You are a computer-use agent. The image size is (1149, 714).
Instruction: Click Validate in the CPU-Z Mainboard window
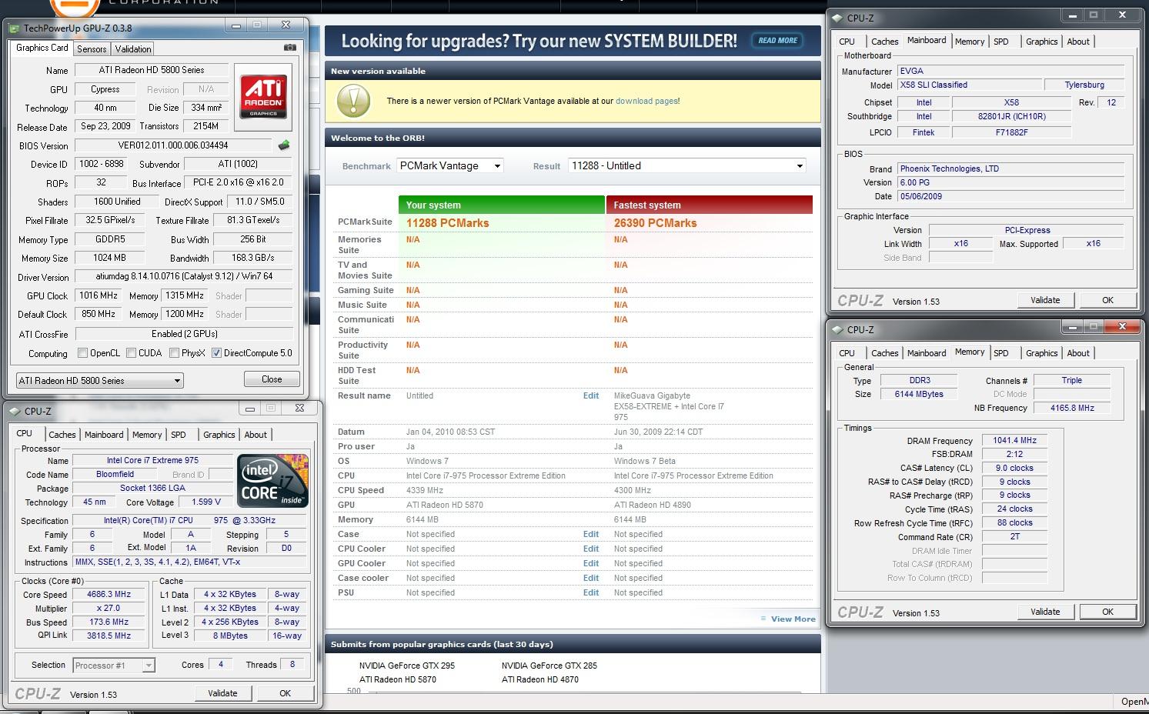(1045, 300)
